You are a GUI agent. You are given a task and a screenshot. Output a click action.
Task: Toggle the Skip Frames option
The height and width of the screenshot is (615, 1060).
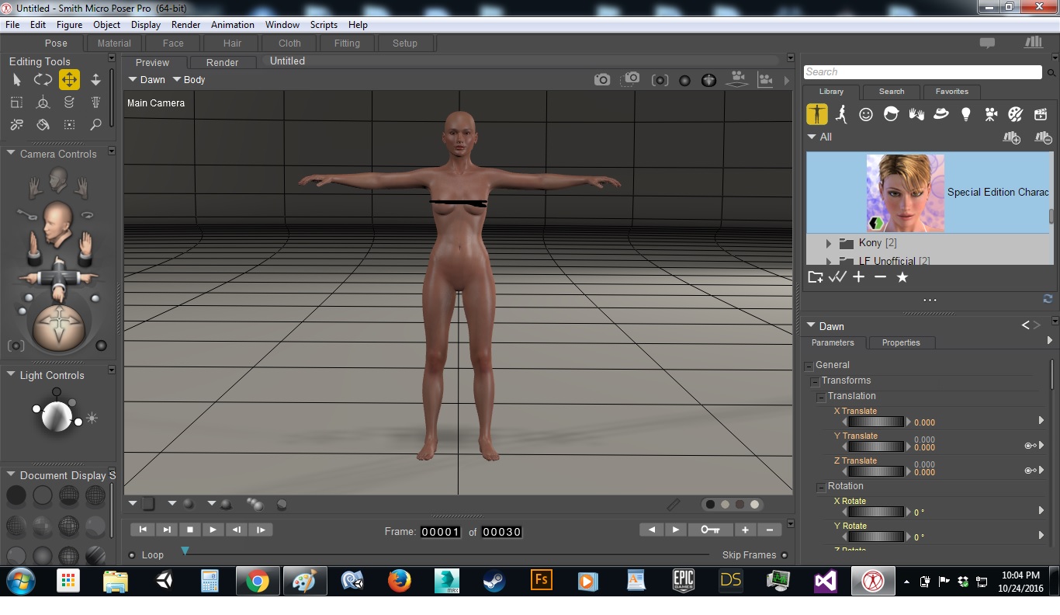point(785,555)
